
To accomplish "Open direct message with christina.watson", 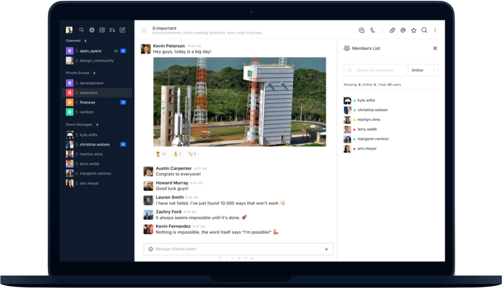I will (95, 144).
